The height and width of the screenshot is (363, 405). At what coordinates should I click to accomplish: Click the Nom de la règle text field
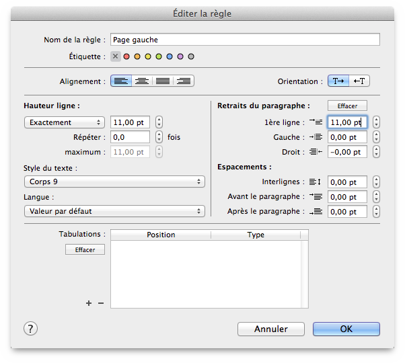click(x=245, y=40)
